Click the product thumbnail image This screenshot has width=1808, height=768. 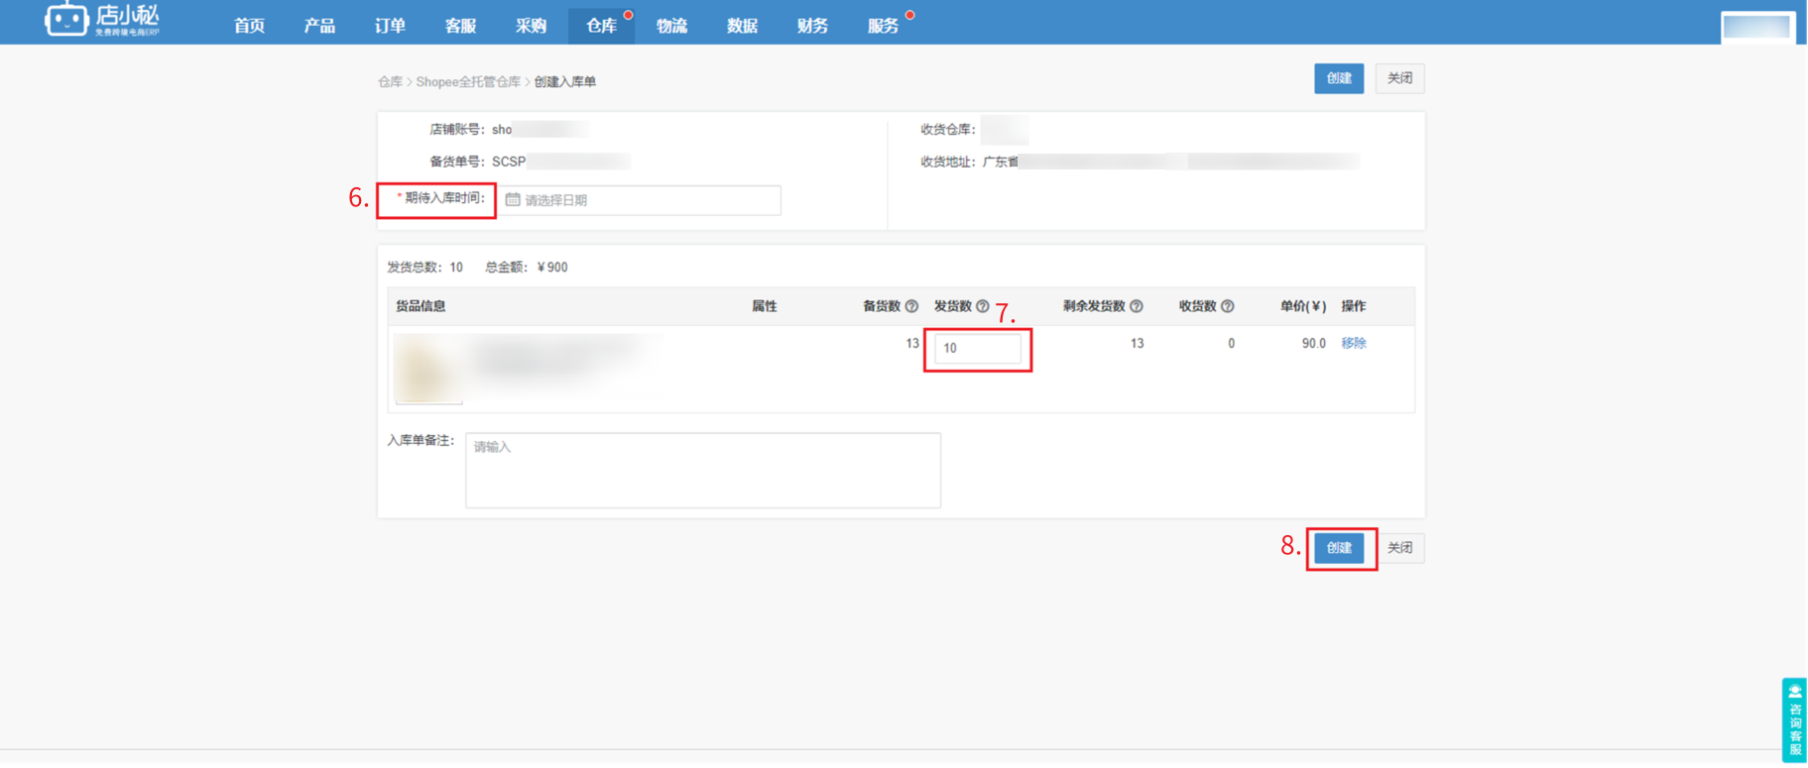pyautogui.click(x=428, y=370)
